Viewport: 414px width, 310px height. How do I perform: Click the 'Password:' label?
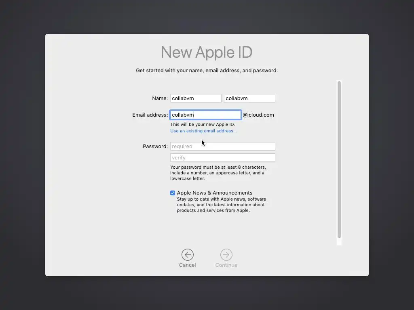[155, 146]
